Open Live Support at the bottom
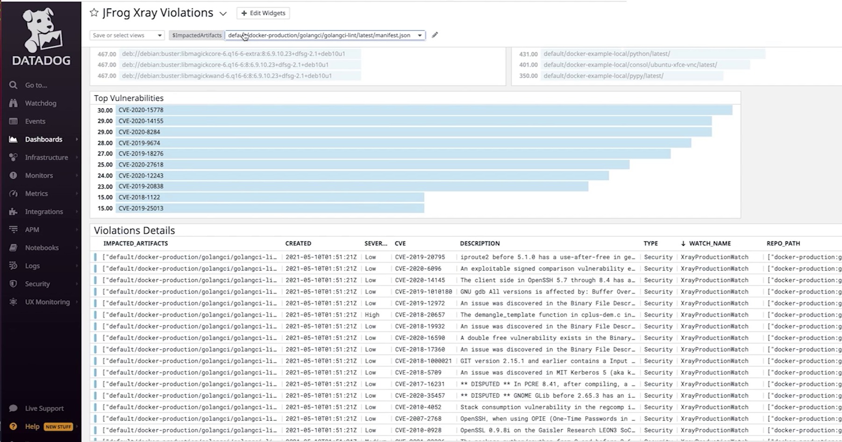Screen dimensions: 842x442 tap(44, 408)
